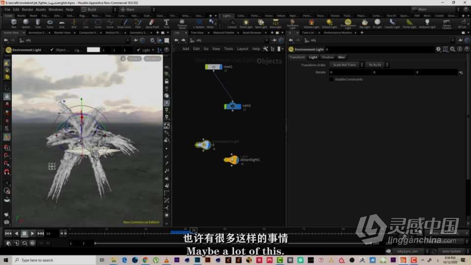471x265 pixels.
Task: Click the parameter pane info icon
Action: (x=460, y=49)
